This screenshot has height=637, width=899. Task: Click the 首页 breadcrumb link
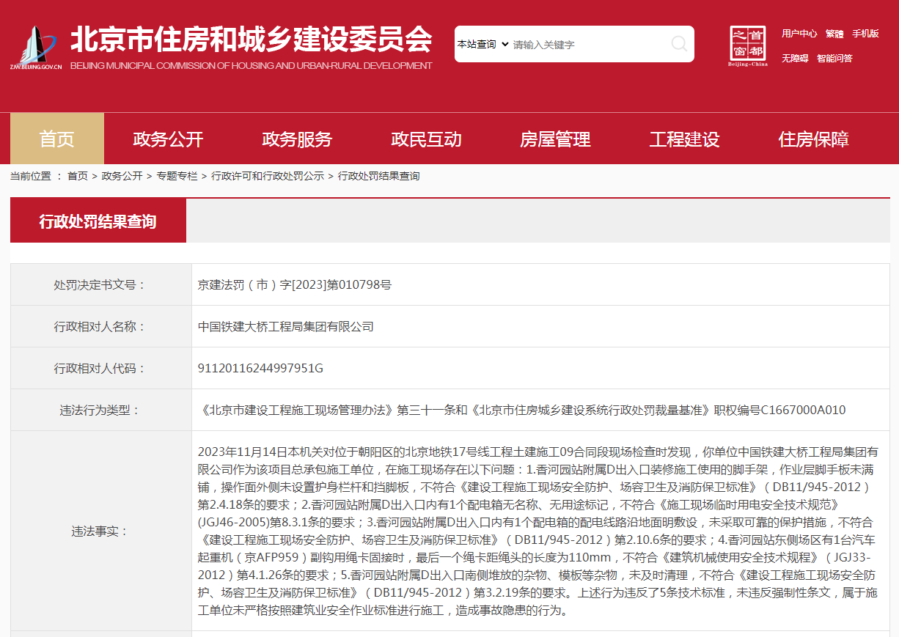(x=78, y=176)
